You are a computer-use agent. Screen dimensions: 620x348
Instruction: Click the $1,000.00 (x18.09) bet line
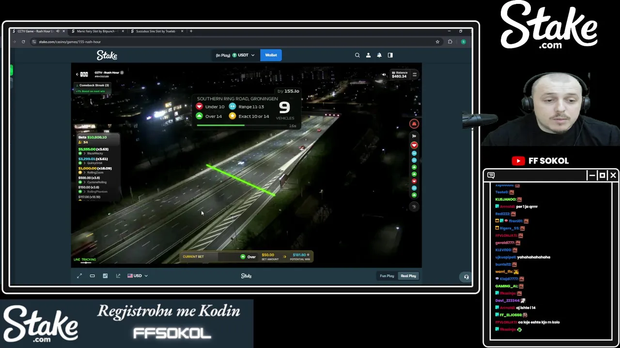click(95, 168)
